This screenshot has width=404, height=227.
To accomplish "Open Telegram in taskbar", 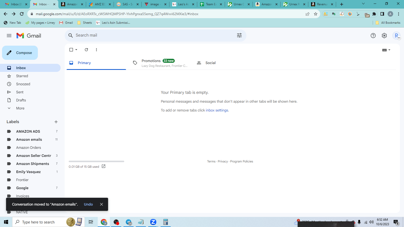I will (x=129, y=222).
